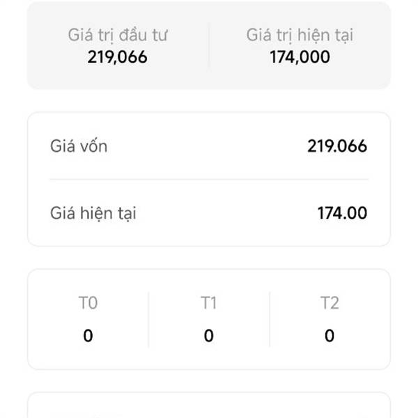Click the divider between T0 and T1
The image size is (418, 418).
[x=148, y=319]
